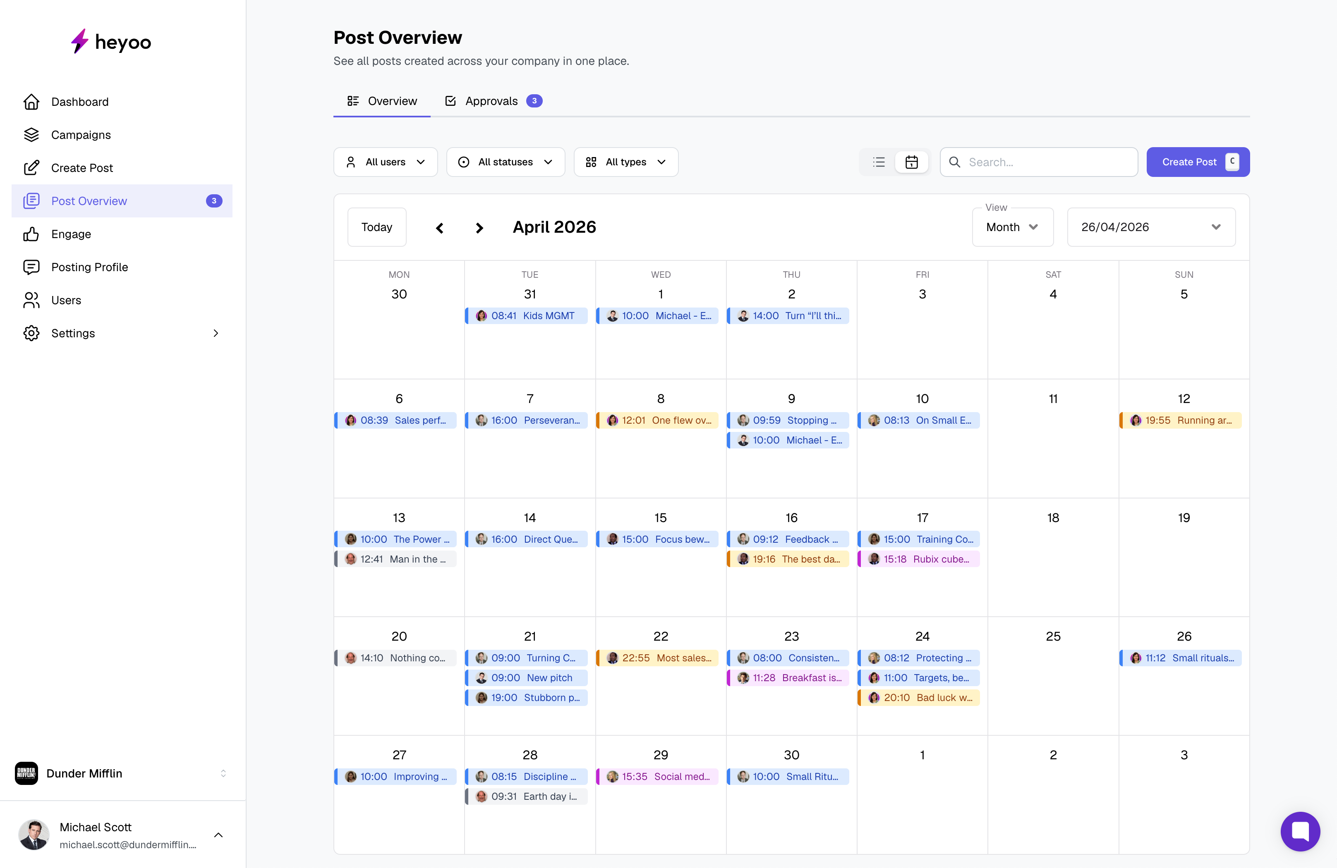Viewport: 1337px width, 868px height.
Task: Open the All statuses filter
Action: pyautogui.click(x=505, y=162)
